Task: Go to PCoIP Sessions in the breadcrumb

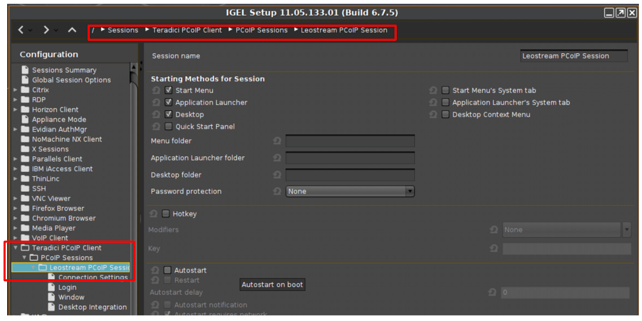Action: 262,30
